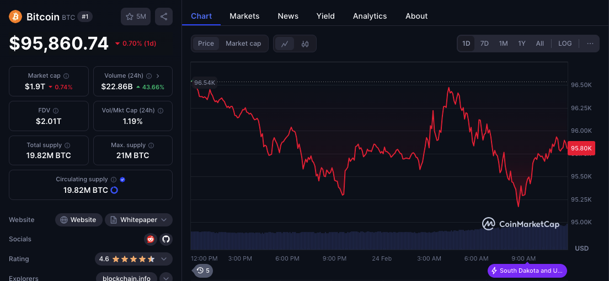Visit Bitcoin's official Website link

(79, 220)
